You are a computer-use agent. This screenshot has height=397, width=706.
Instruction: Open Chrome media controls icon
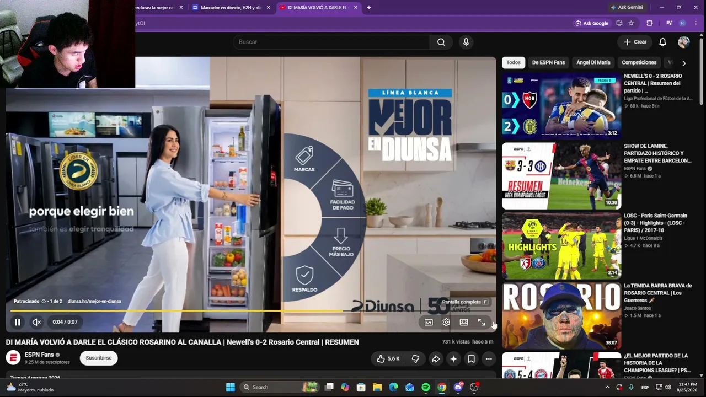[x=669, y=23]
